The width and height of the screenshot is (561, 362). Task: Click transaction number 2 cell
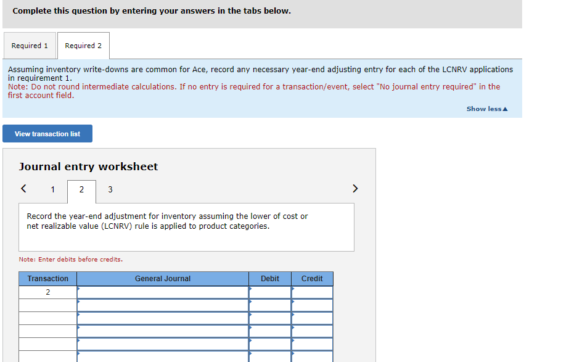click(47, 292)
